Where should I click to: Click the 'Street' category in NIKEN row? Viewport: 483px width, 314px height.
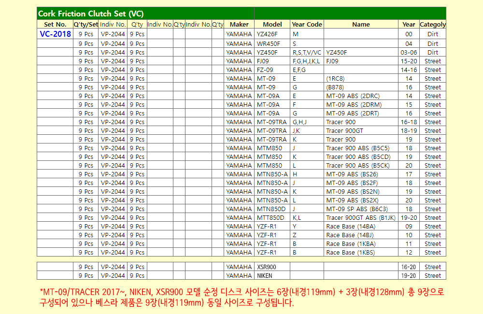click(x=433, y=275)
